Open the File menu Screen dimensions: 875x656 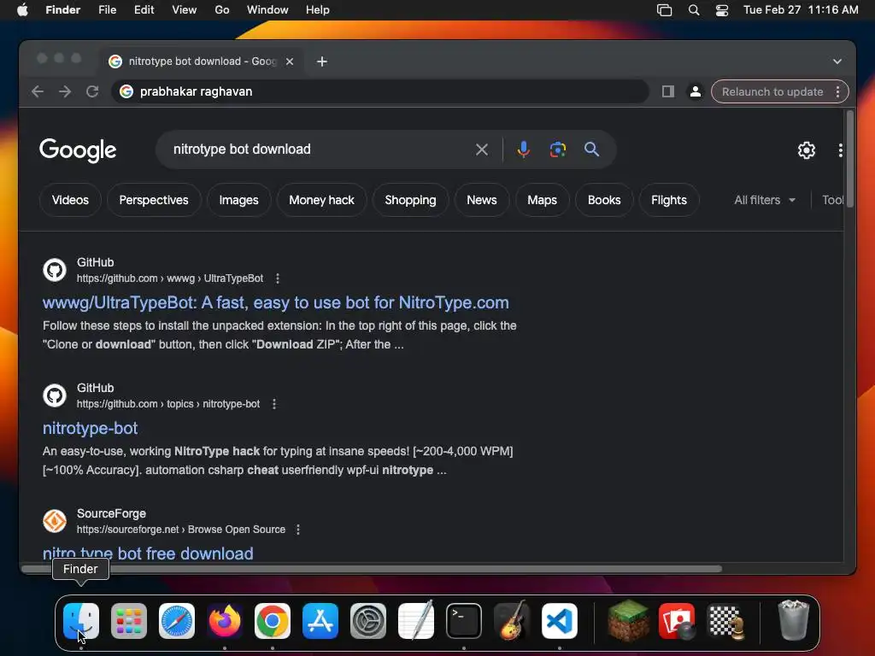(107, 10)
